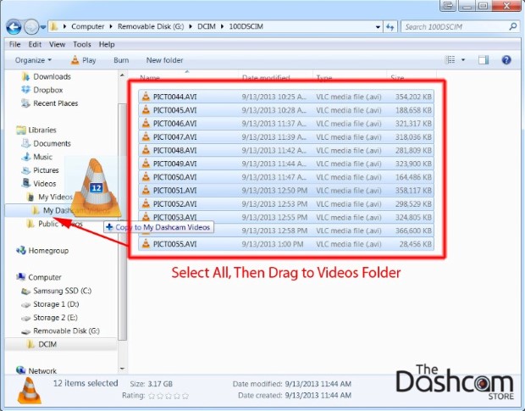The width and height of the screenshot is (525, 411).
Task: Toggle the preview pane icon
Action: pos(484,60)
